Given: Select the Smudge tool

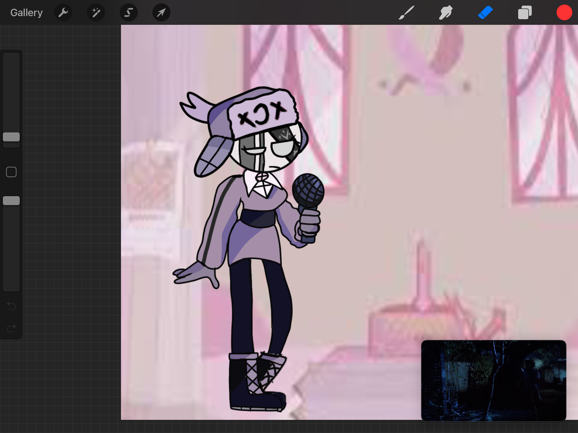Looking at the screenshot, I should [x=446, y=13].
